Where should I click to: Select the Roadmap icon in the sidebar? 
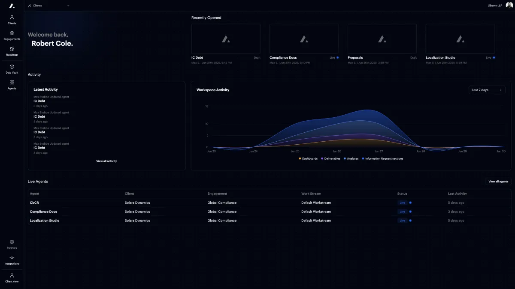click(12, 51)
